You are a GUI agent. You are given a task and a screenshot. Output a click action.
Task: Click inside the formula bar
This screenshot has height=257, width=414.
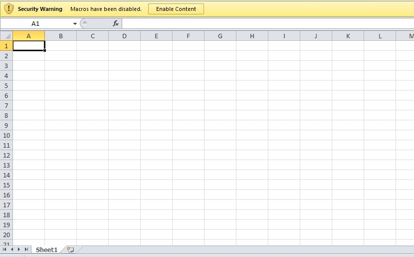point(264,23)
